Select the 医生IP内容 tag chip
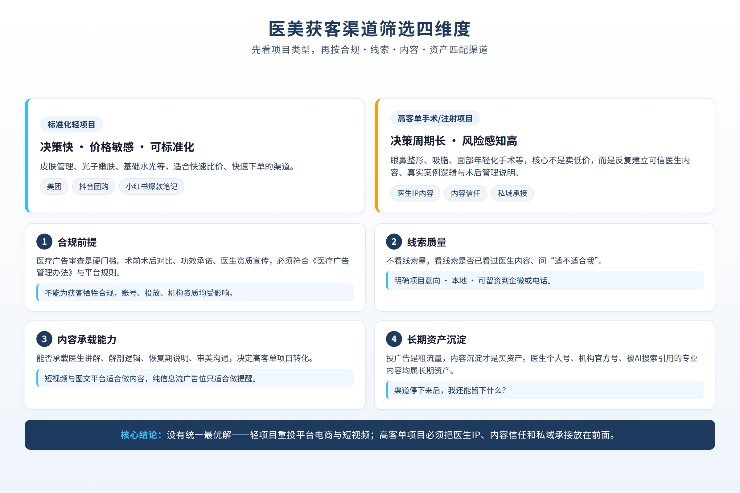 point(415,193)
